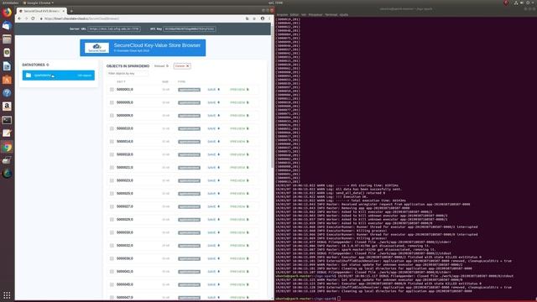537x302 pixels.
Task: Open Firefox from the Ubuntu dock
Action: [x=7, y=13]
